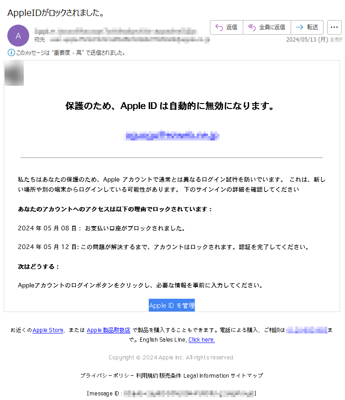
Task: Open the Apple Store link
Action: point(48,330)
